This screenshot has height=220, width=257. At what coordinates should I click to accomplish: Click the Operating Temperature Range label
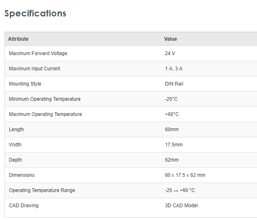pos(42,190)
